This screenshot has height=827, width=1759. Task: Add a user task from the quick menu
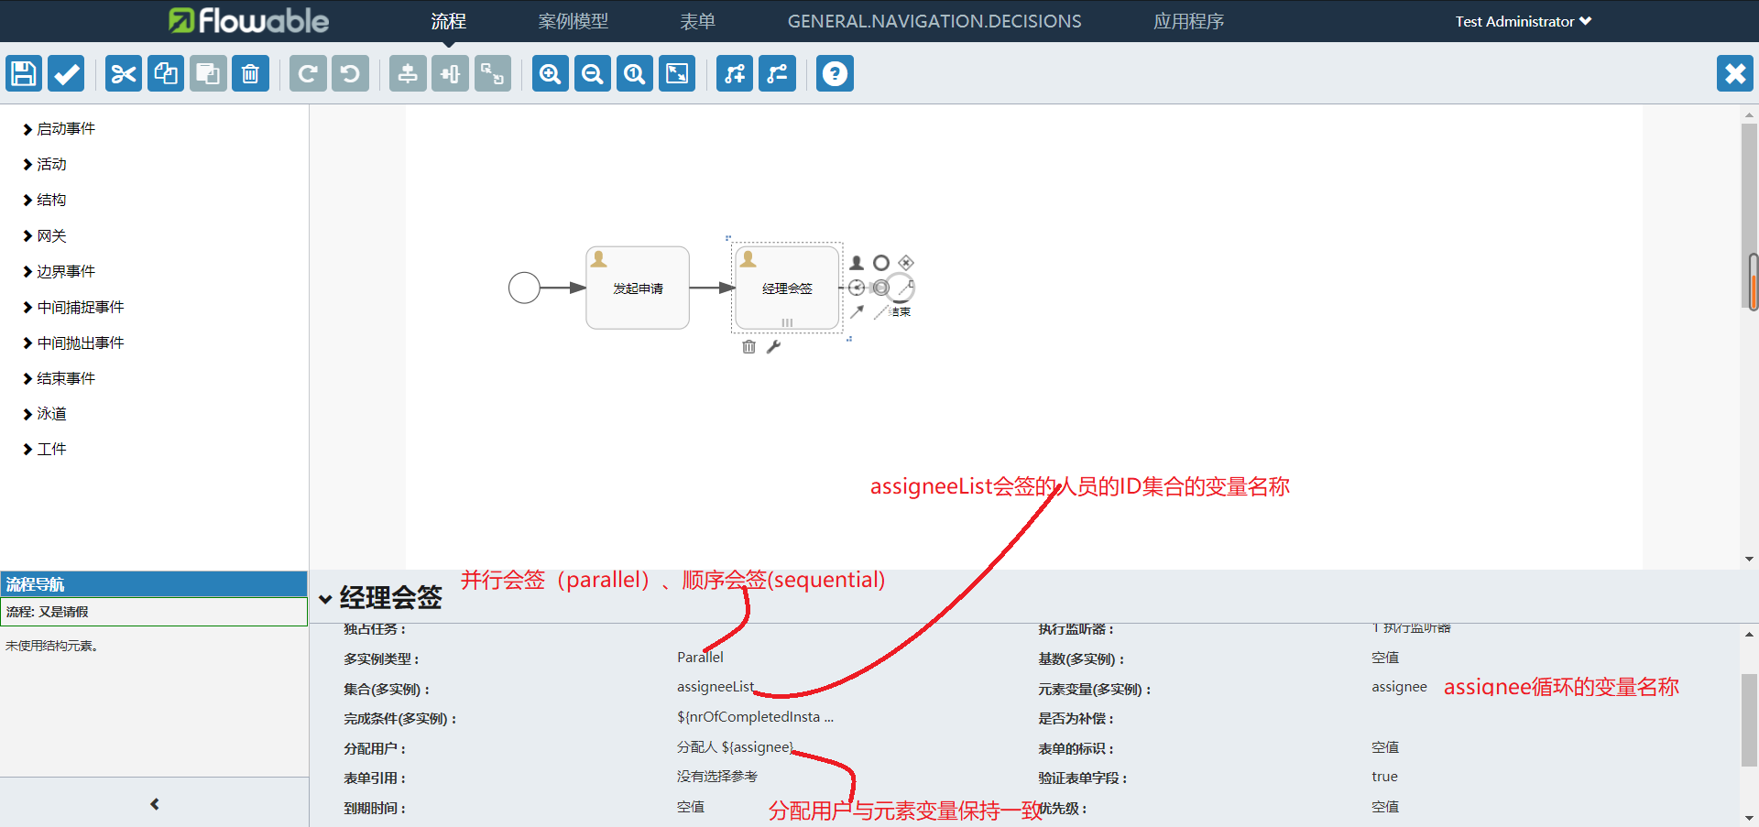point(857,263)
